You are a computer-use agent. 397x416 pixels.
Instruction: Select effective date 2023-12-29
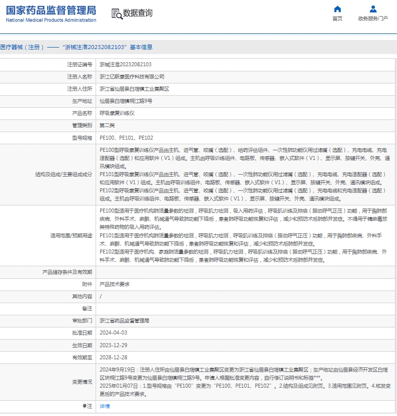click(113, 346)
